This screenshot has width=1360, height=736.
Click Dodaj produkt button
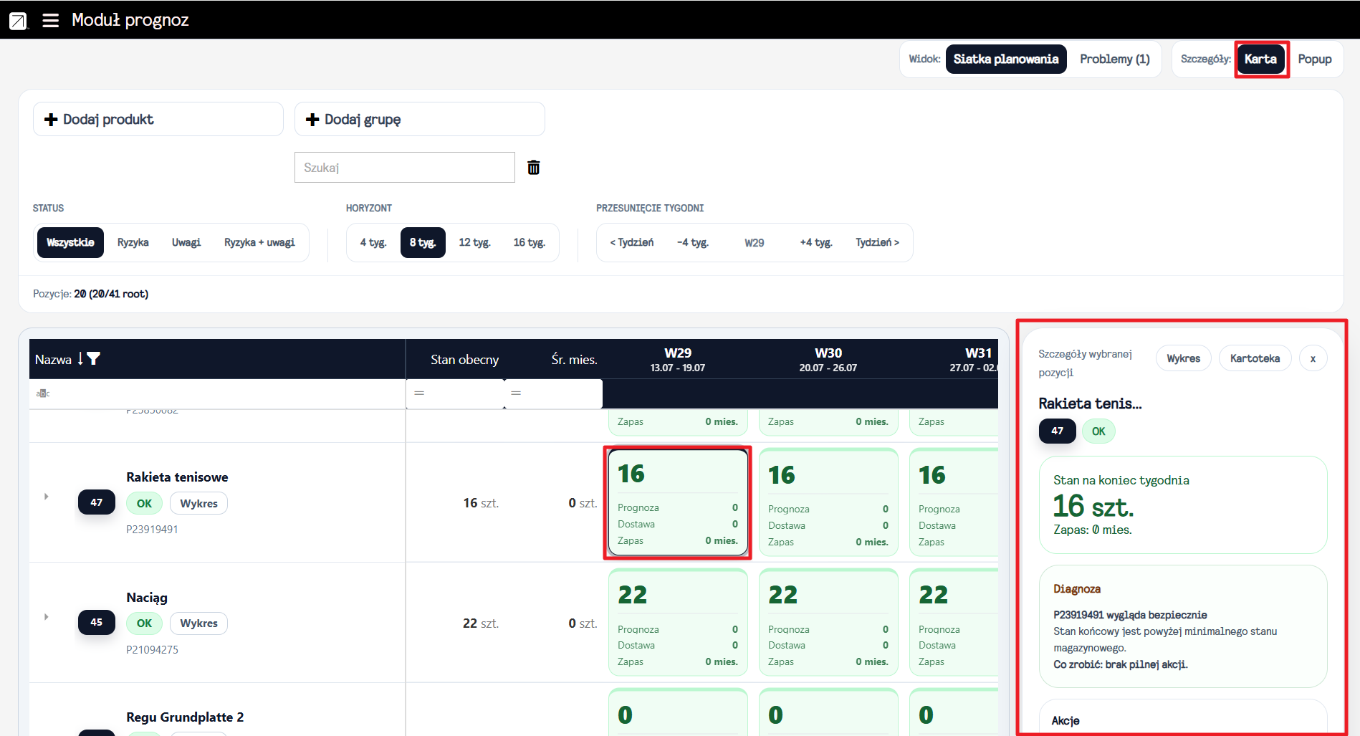pyautogui.click(x=158, y=119)
